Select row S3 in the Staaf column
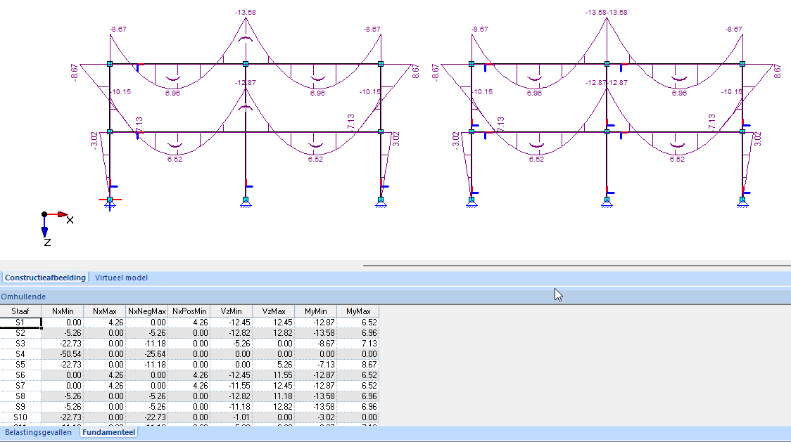 click(x=20, y=344)
